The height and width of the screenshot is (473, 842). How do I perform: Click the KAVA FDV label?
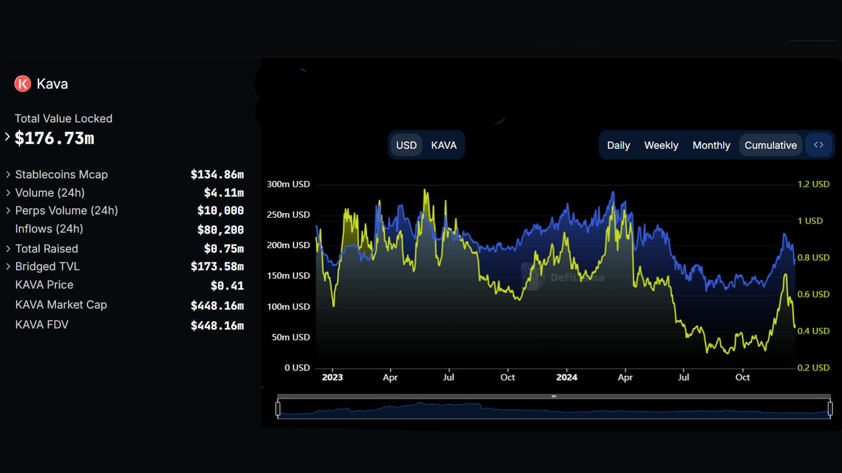(x=42, y=325)
